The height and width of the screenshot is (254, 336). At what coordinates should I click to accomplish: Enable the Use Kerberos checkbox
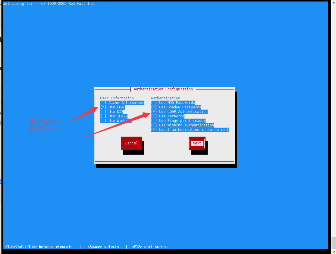click(x=168, y=116)
